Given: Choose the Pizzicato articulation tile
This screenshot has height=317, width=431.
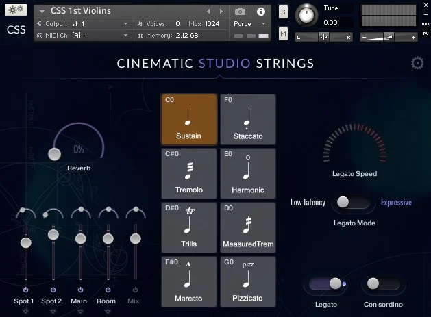Looking at the screenshot, I should click(248, 282).
